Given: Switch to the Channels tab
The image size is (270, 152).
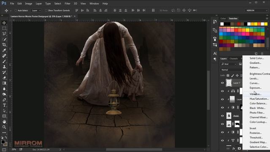Looking at the screenshot, I should 234,59.
